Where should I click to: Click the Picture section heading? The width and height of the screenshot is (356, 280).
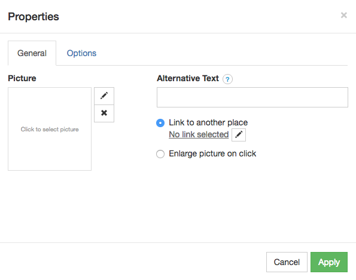pyautogui.click(x=22, y=78)
